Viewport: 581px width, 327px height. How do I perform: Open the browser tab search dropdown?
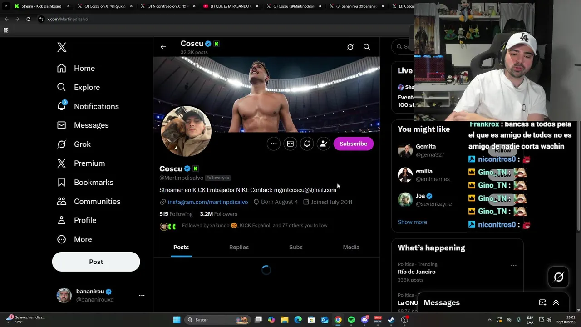point(6,6)
